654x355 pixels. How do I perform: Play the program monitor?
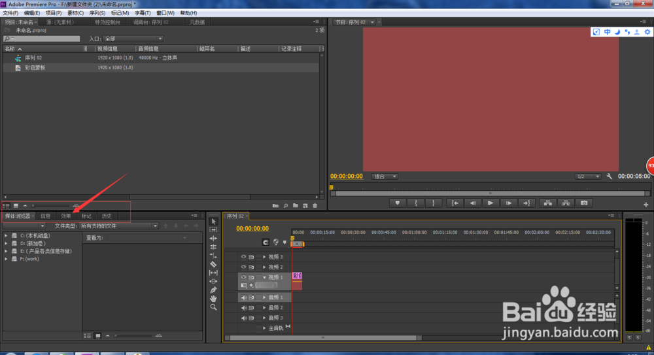(490, 203)
